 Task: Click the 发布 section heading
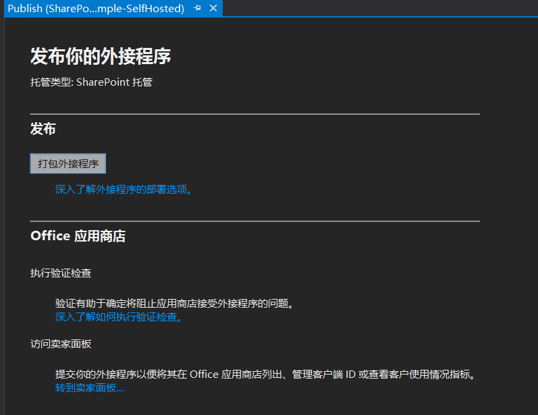43,129
